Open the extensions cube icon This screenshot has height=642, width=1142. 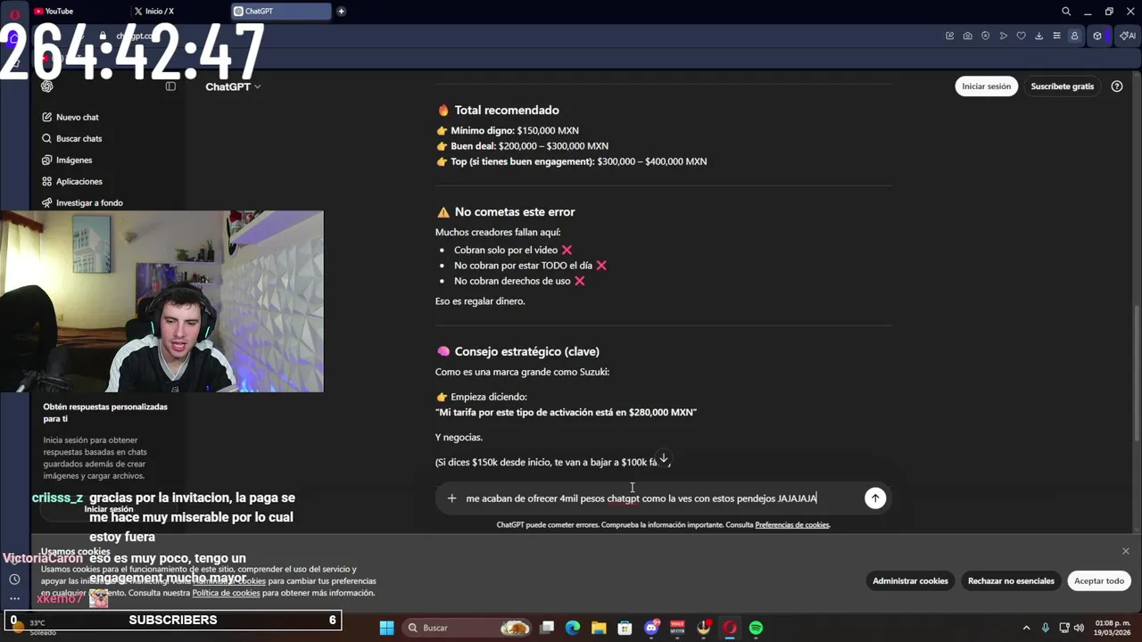click(x=1097, y=36)
